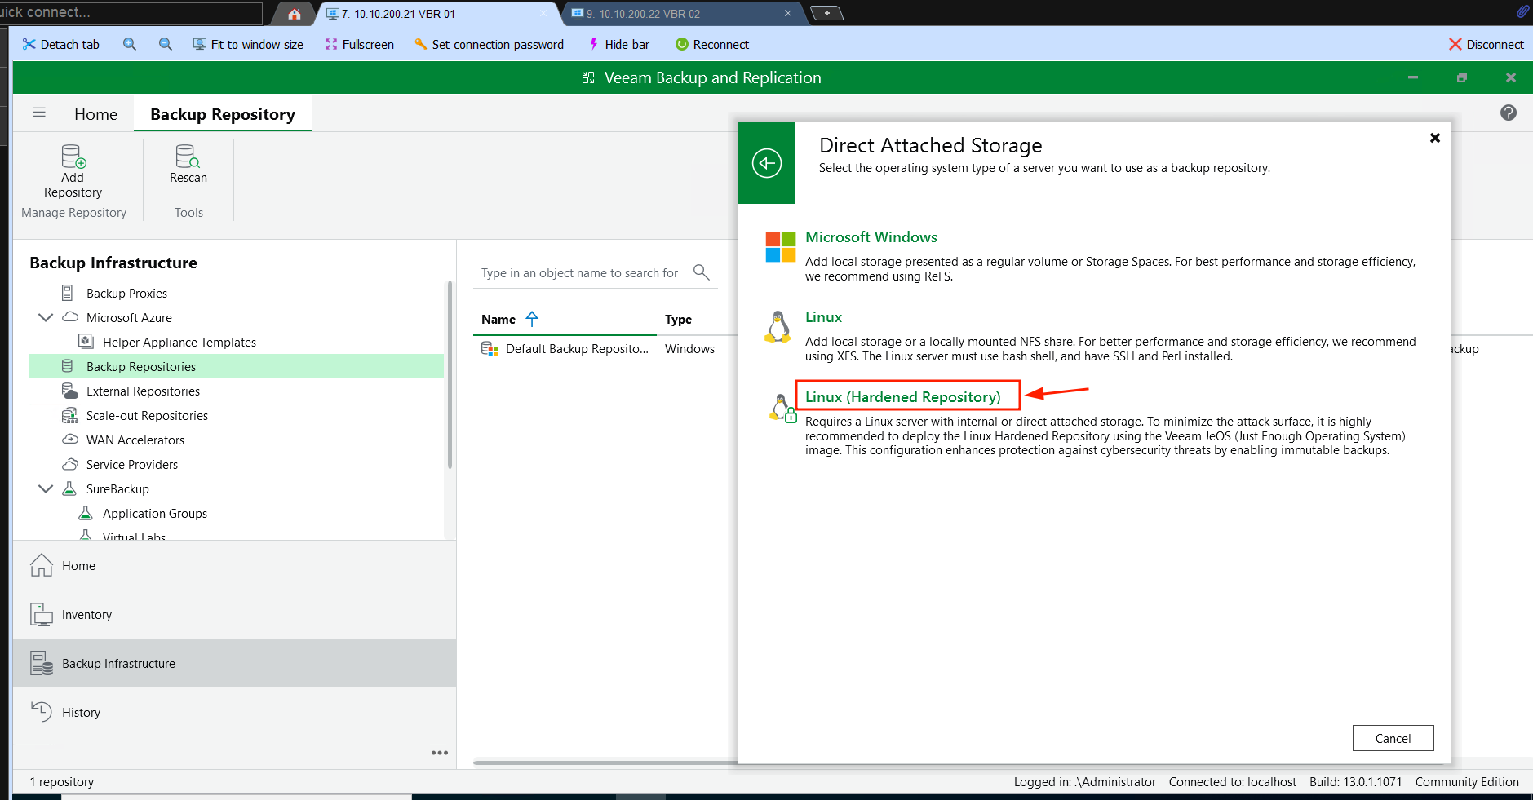The image size is (1533, 800).
Task: Select the Application Groups tree item
Action: click(155, 513)
